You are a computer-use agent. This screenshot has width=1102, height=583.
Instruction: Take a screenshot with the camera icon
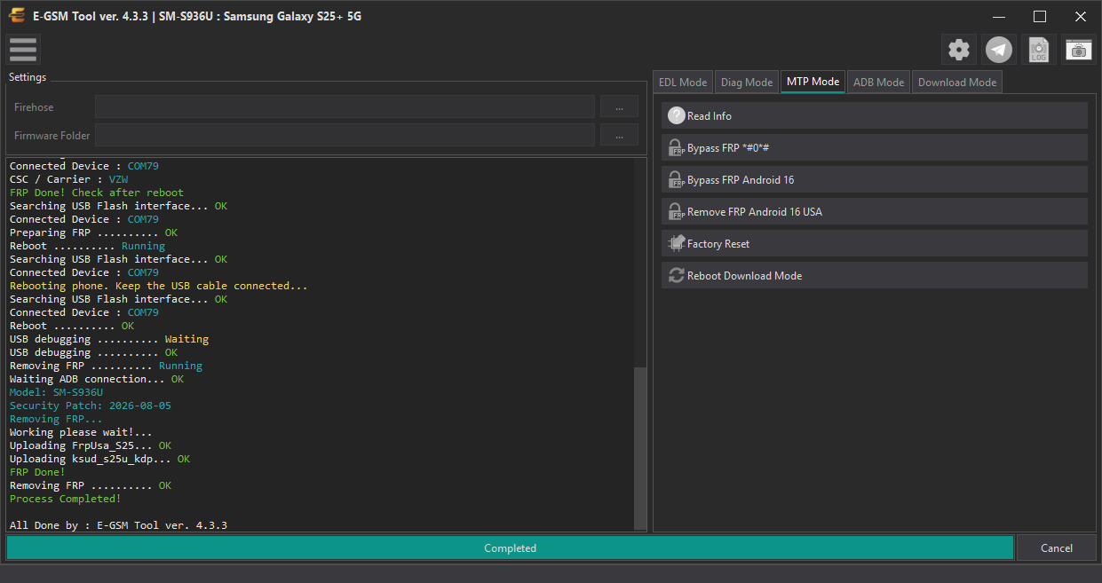point(1079,50)
